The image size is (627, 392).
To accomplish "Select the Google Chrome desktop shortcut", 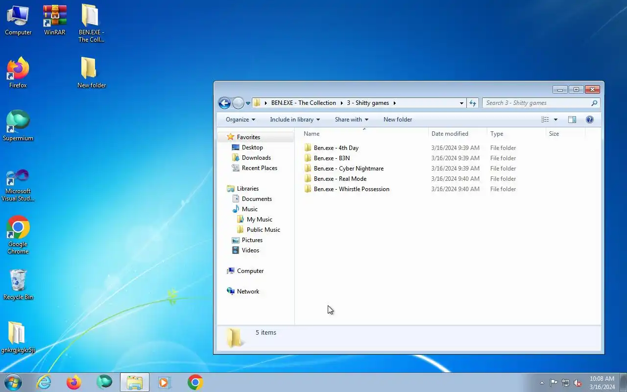I will 18,235.
